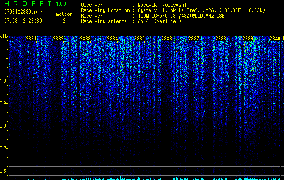
Task: Click the meteor count value 2
Action: tap(64, 21)
